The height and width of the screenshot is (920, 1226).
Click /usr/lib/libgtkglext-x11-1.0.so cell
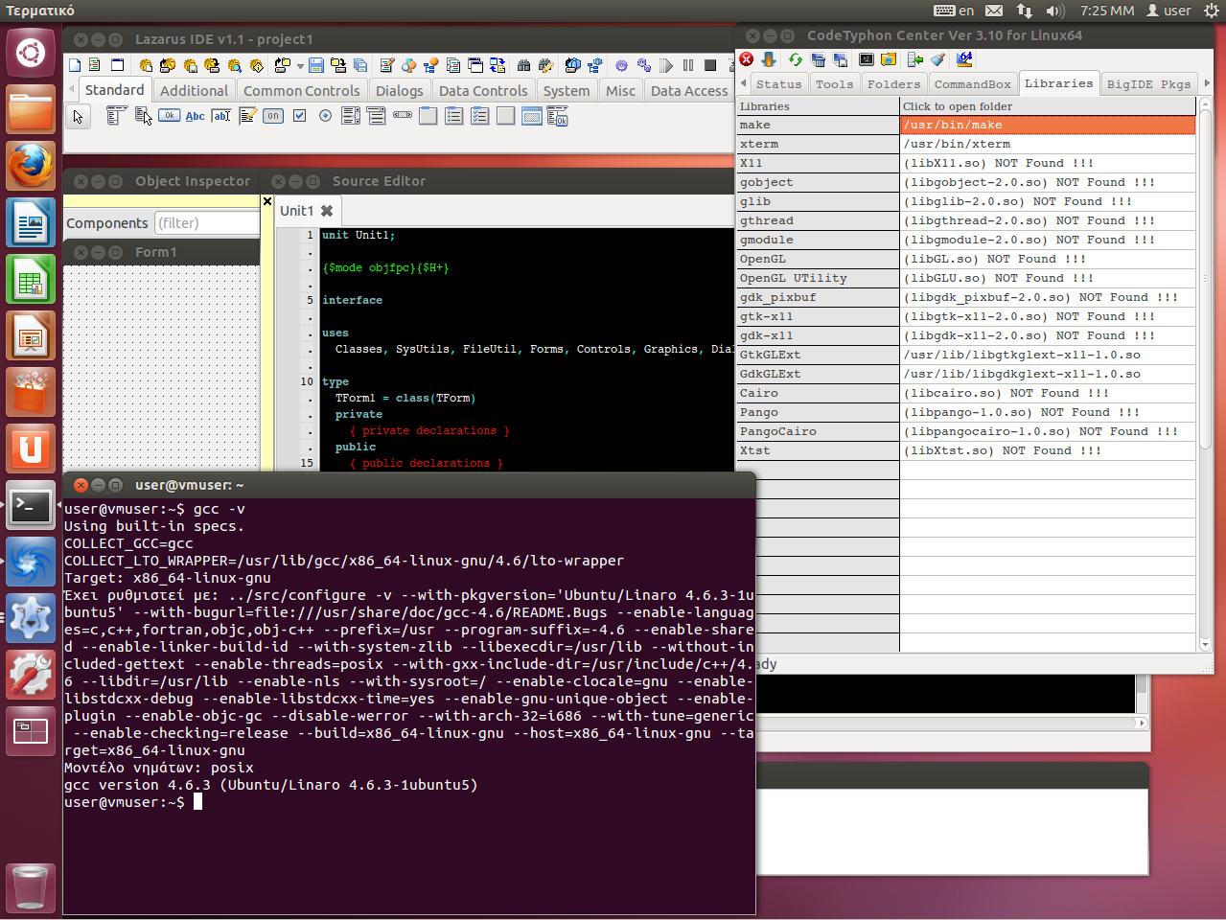coord(1048,355)
